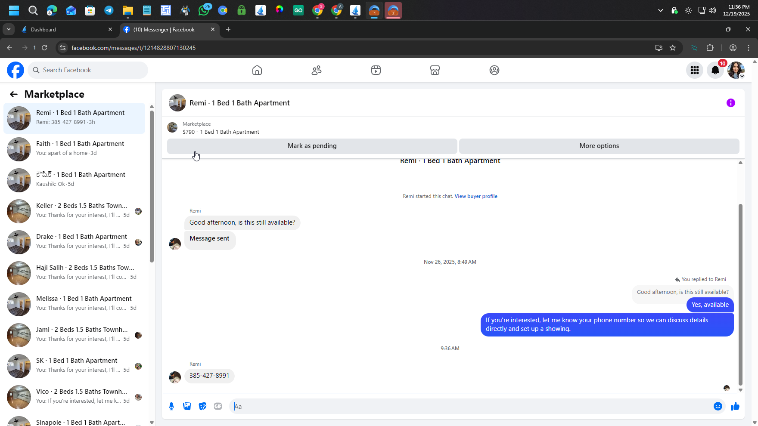This screenshot has width=758, height=426.
Task: Open Faith 1 Bed 1 Bath conversation
Action: pyautogui.click(x=74, y=149)
